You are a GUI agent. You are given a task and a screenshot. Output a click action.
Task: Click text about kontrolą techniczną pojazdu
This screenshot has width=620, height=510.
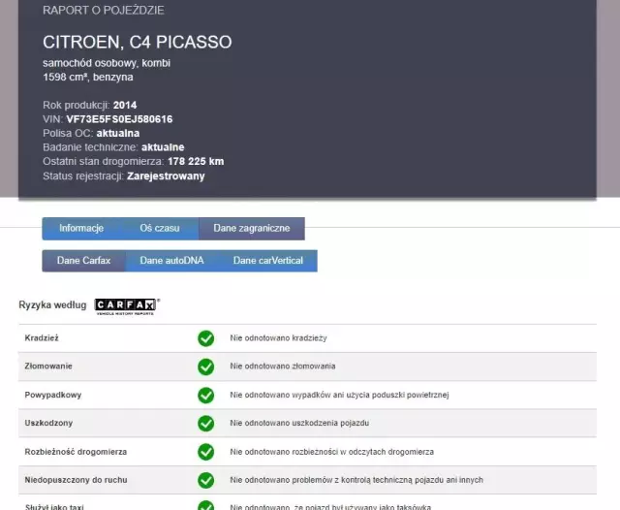356,480
